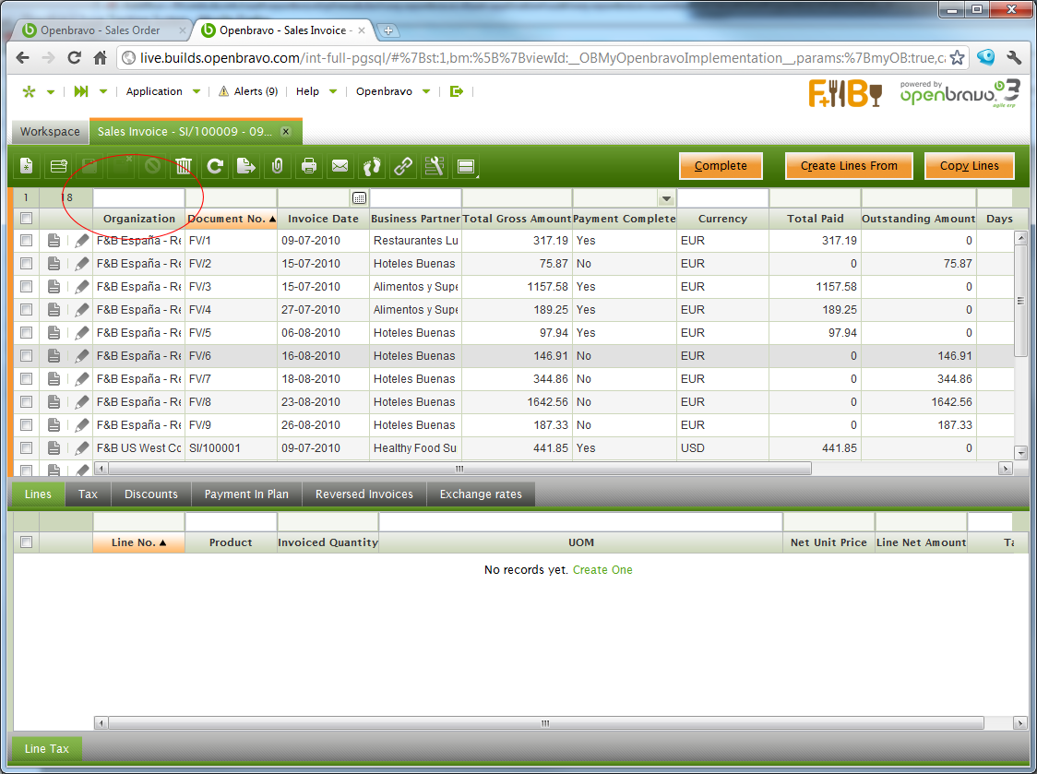Click the Organization filter input field
Image resolution: width=1037 pixels, height=774 pixels.
click(139, 197)
